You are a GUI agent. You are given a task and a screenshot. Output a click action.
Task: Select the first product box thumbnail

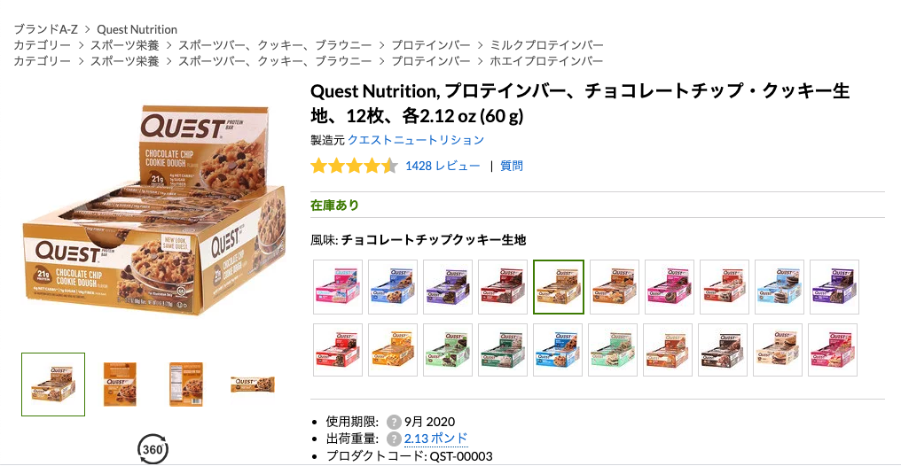click(x=53, y=384)
